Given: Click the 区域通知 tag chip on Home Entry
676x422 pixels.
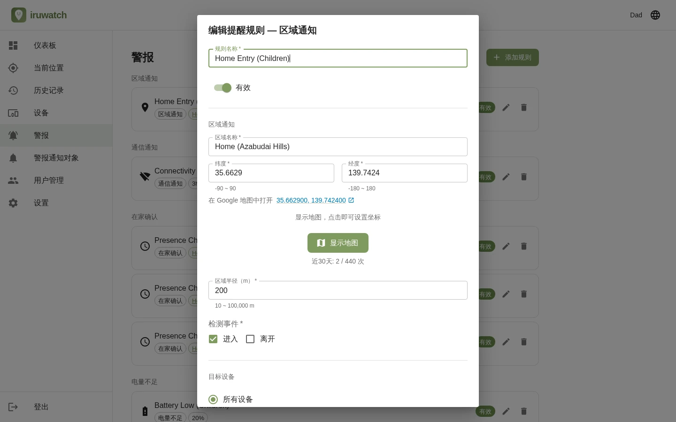Looking at the screenshot, I should click(170, 114).
